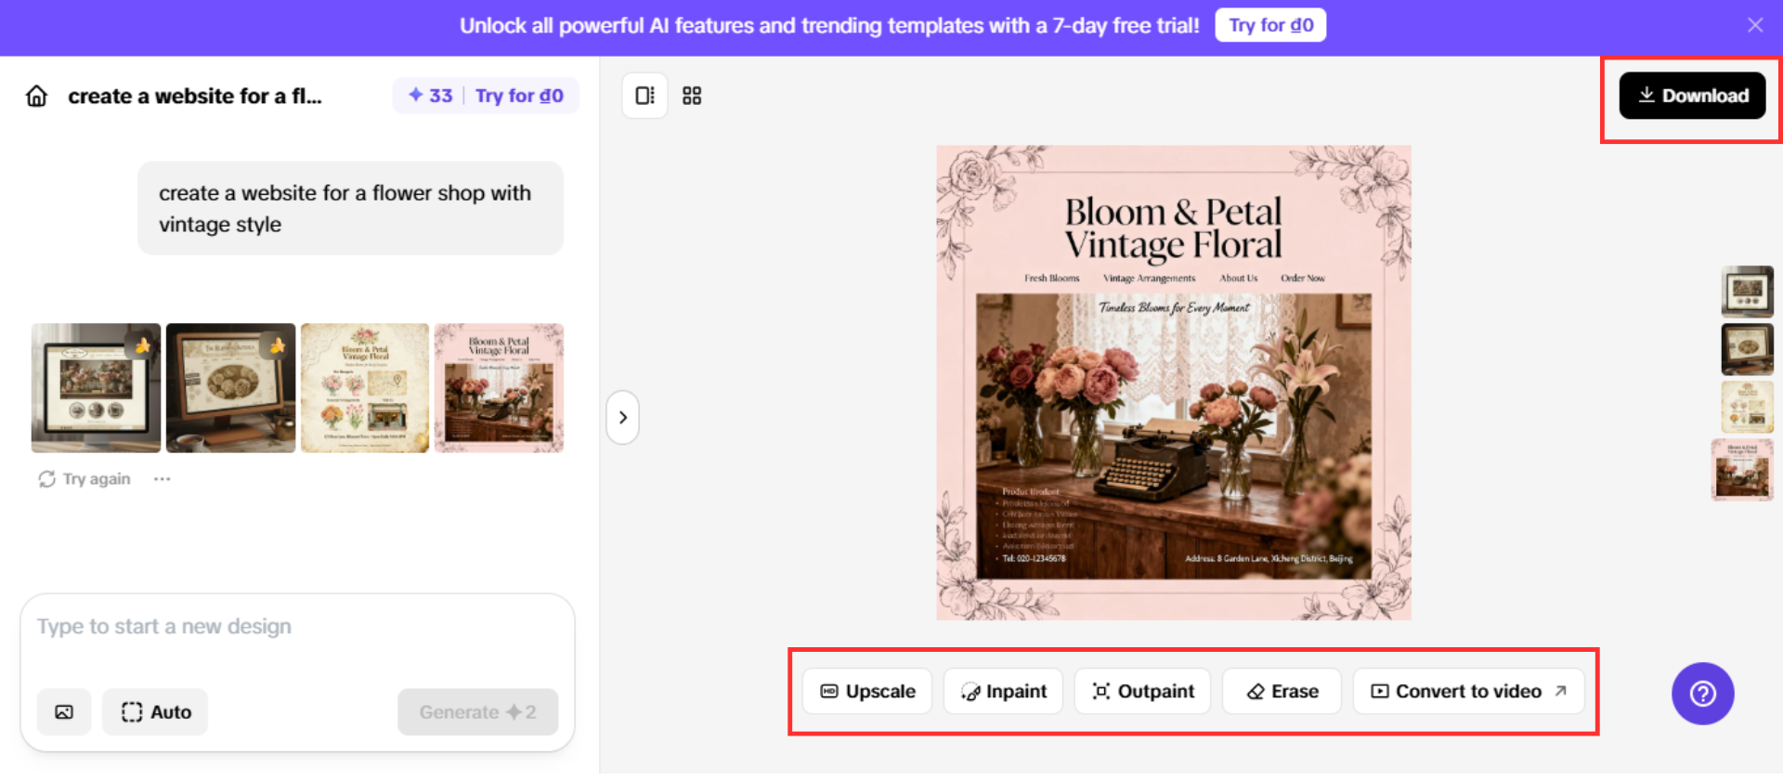The image size is (1783, 780).
Task: Click the upload image icon
Action: click(64, 712)
